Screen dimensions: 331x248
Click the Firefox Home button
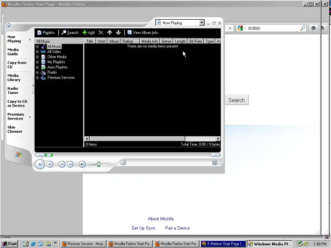coord(314,28)
